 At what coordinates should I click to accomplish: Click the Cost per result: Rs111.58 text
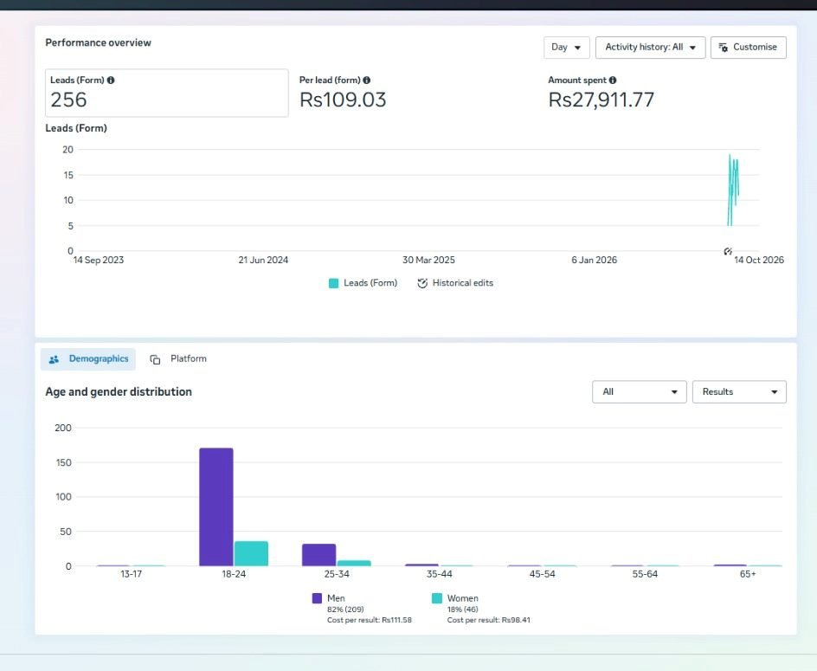click(x=370, y=621)
